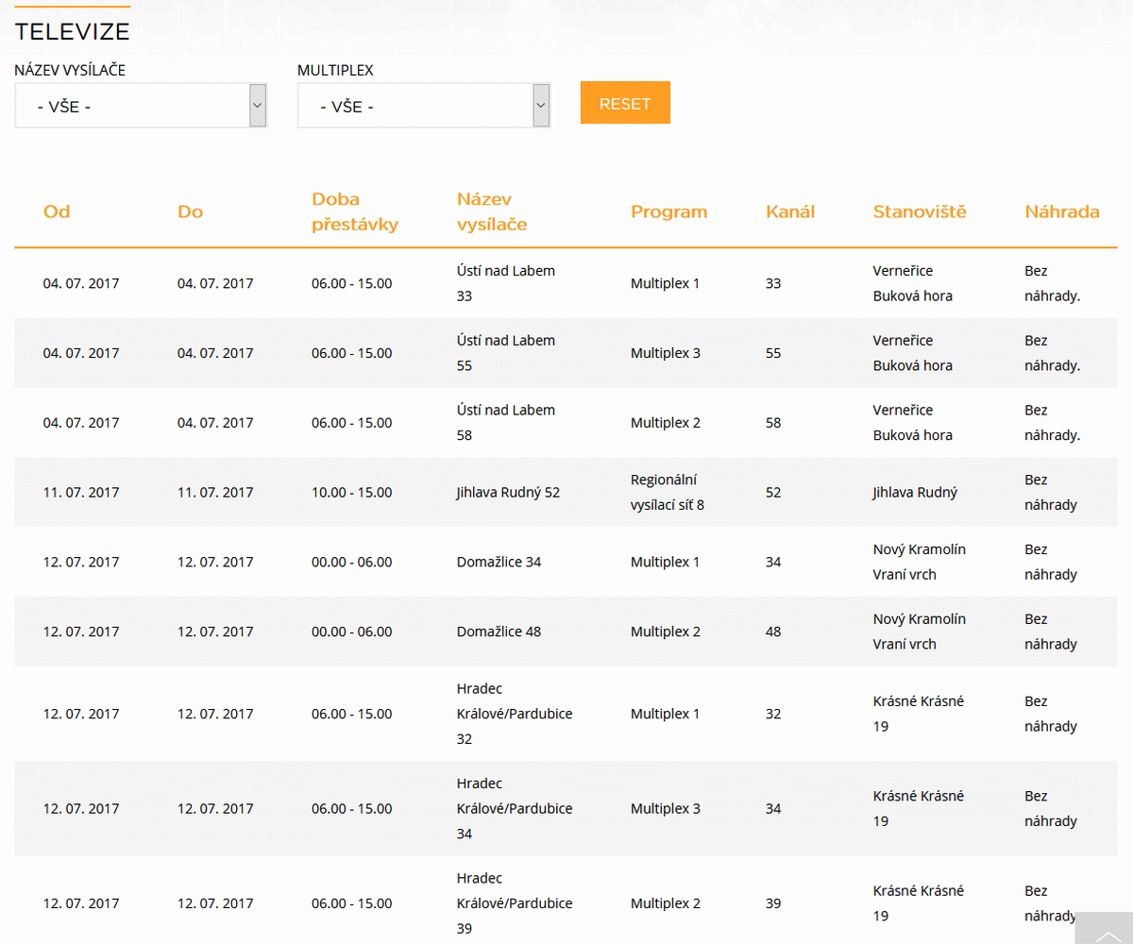
Task: Click the Od column header
Action: (57, 211)
